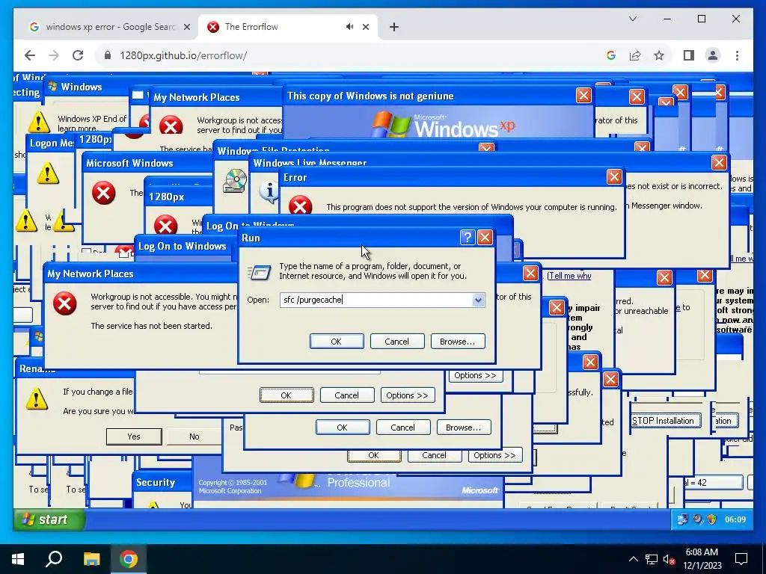Mute the Errorflow tab via speaker icon
The image size is (766, 574).
click(350, 27)
